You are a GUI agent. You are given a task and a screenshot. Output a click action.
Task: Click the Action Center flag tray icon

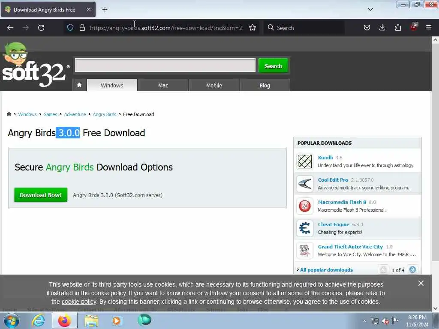pos(395,321)
